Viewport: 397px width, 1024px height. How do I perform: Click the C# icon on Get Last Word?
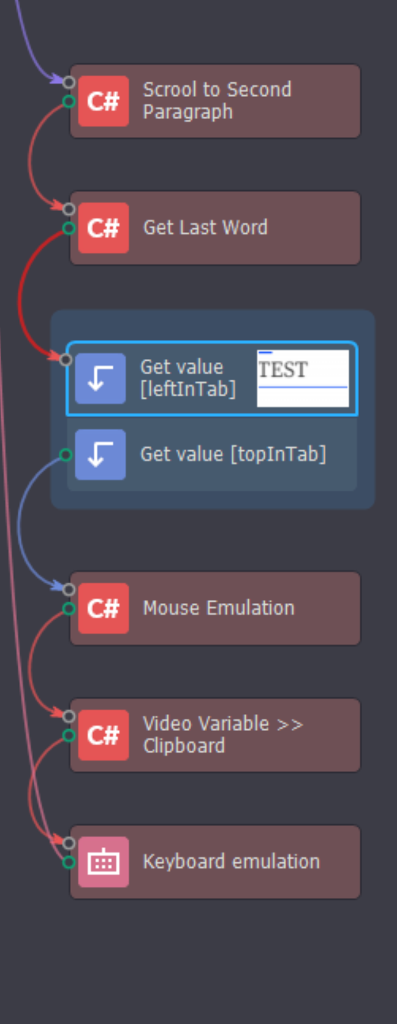[103, 228]
